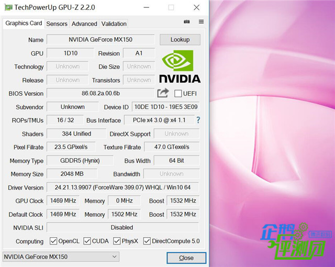This screenshot has height=267, width=335.
Task: Toggle the UEFI checkbox
Action: point(178,94)
